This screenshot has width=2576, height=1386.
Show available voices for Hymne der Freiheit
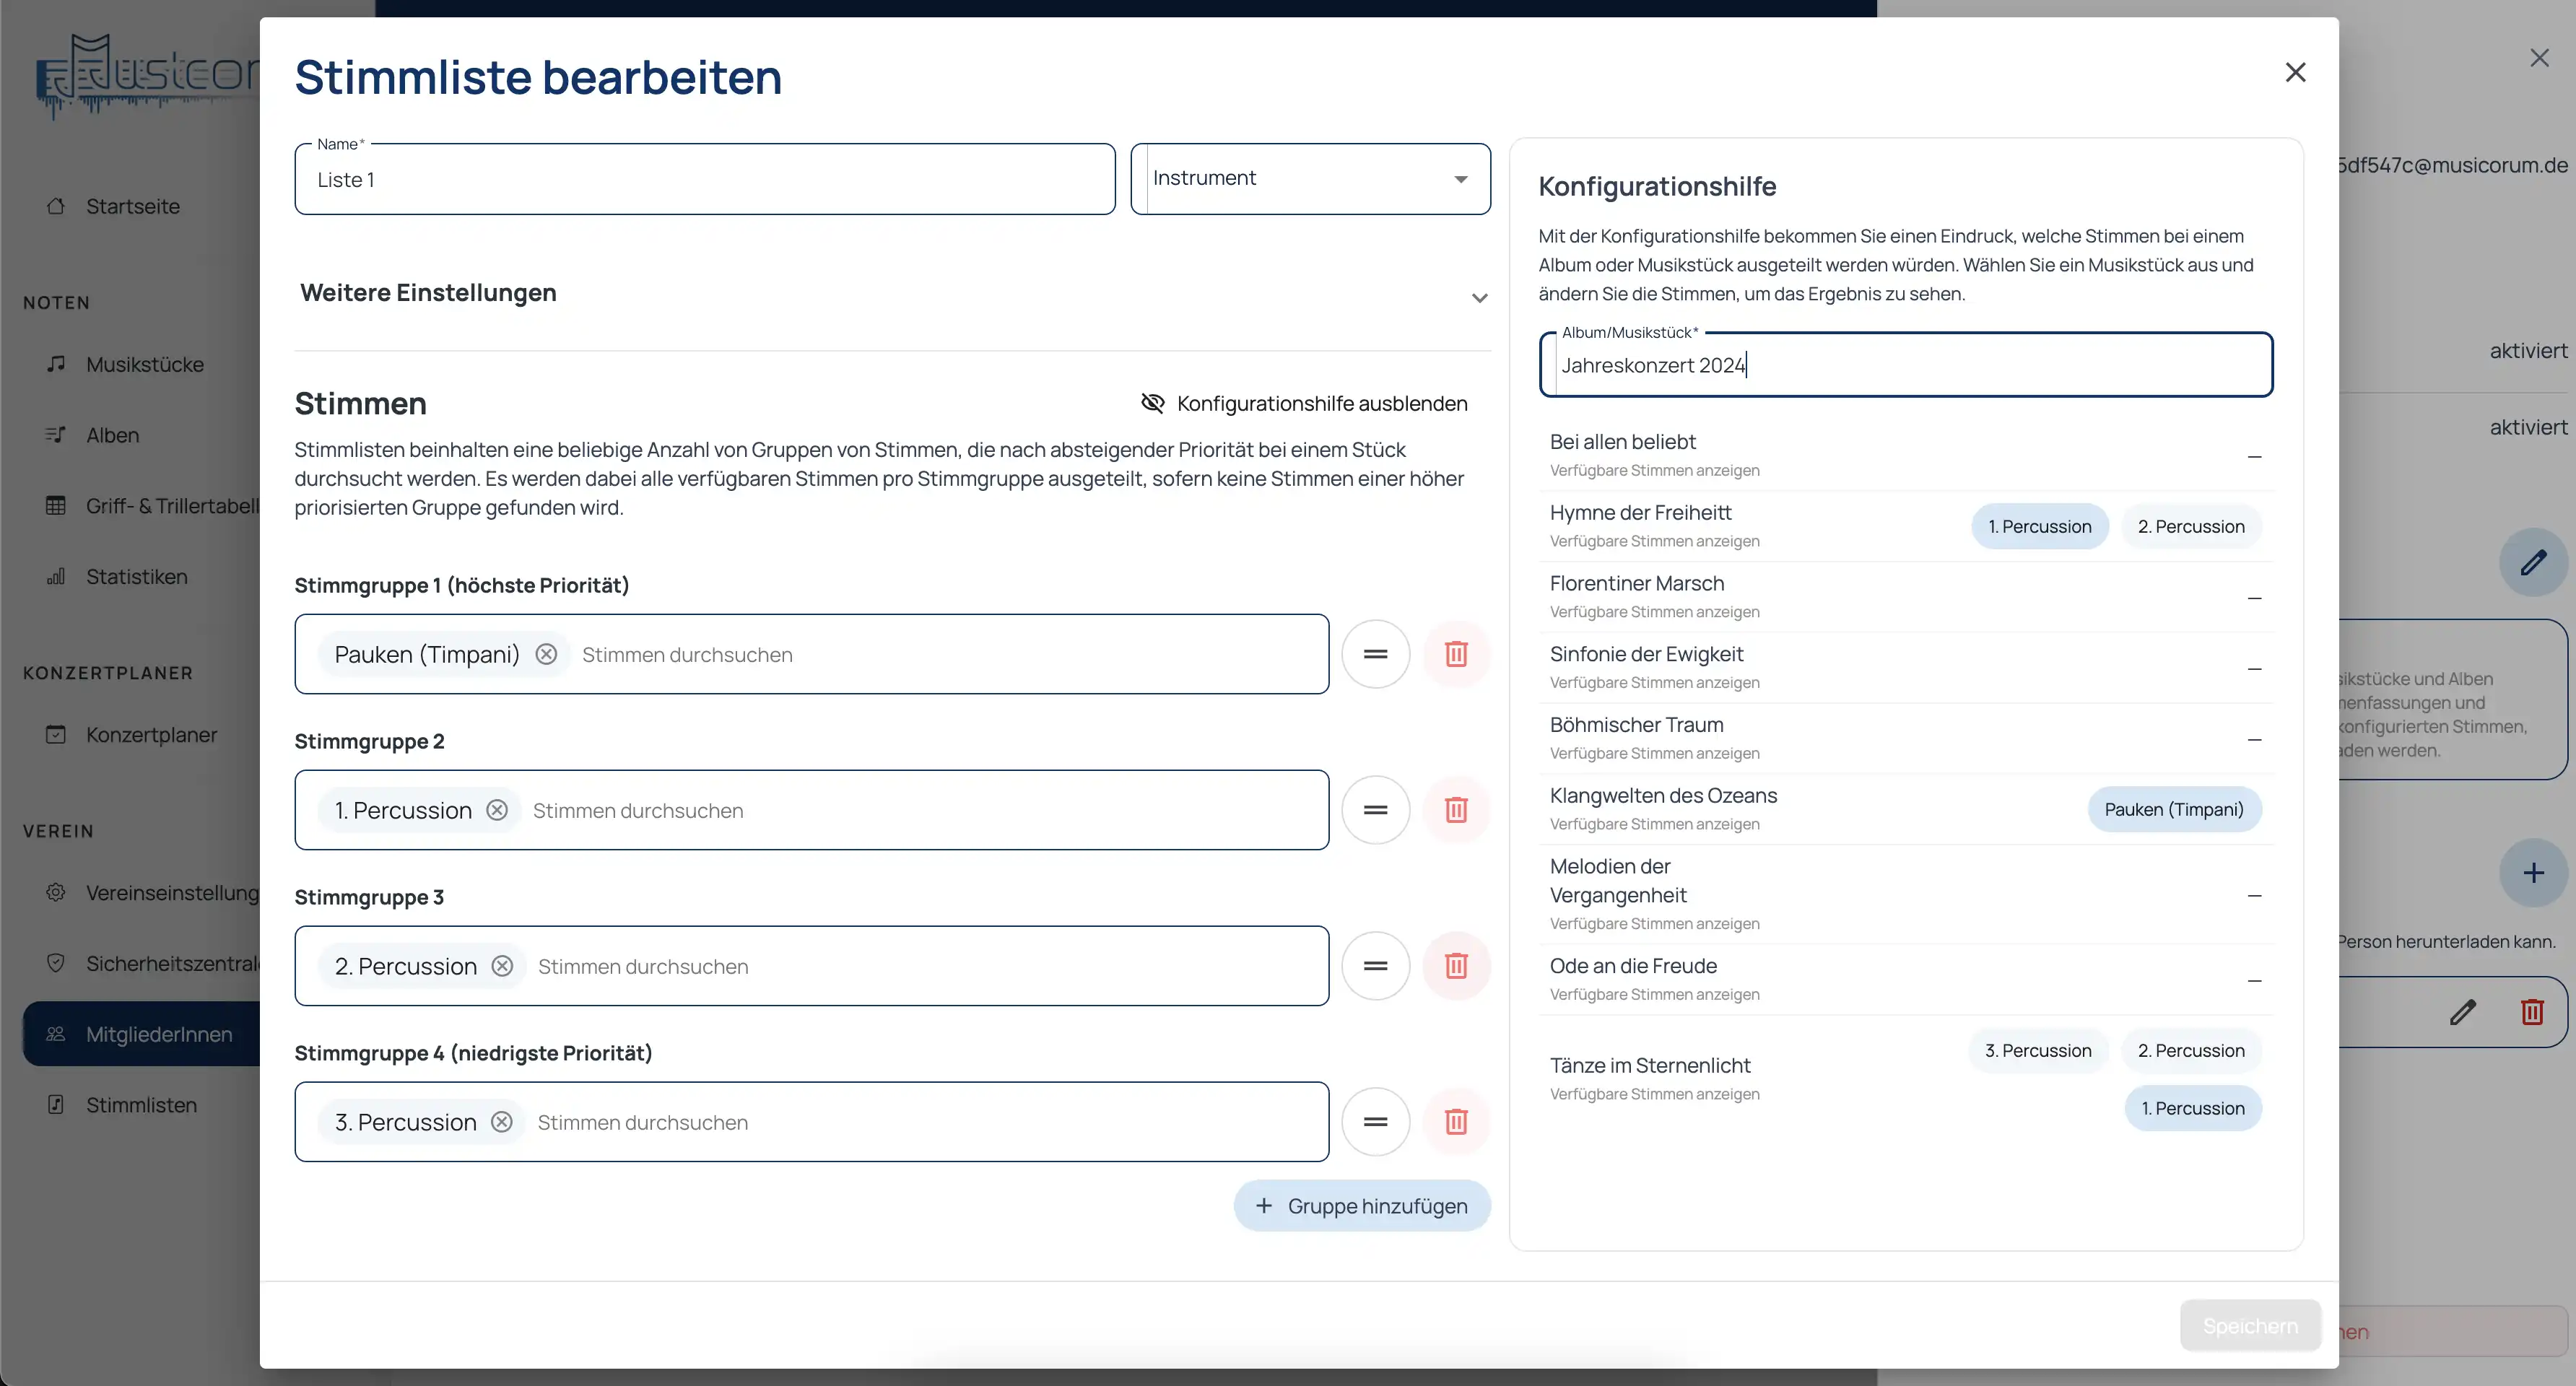pyautogui.click(x=1654, y=541)
